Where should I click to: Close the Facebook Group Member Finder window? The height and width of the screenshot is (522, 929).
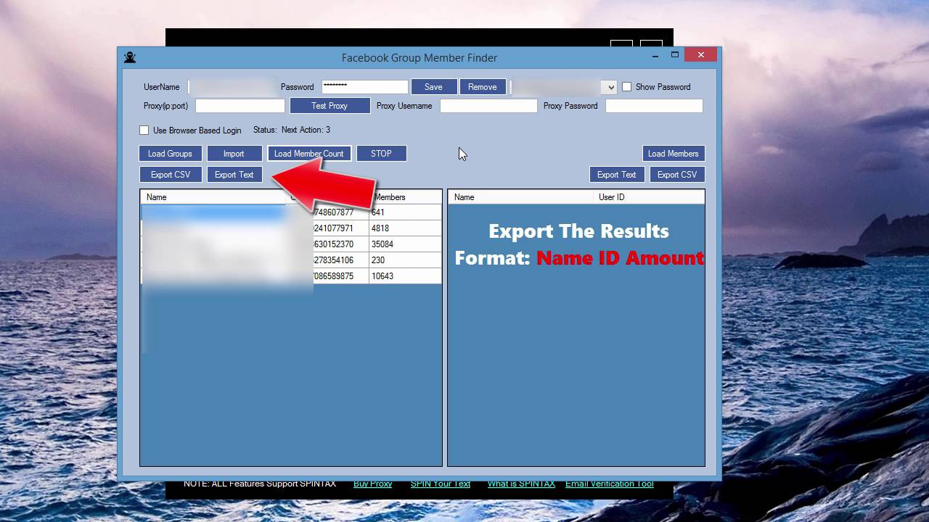[x=700, y=54]
